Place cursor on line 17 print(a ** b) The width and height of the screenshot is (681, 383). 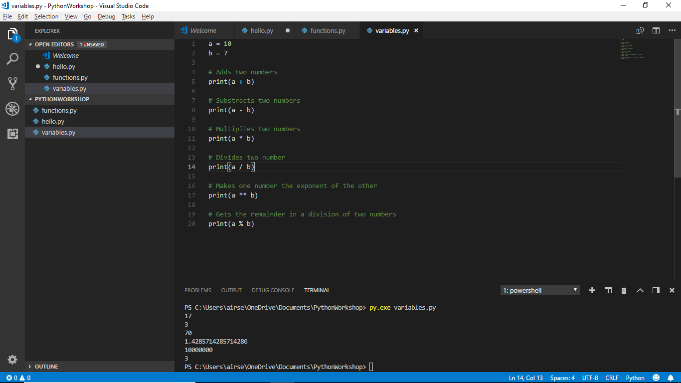point(233,195)
